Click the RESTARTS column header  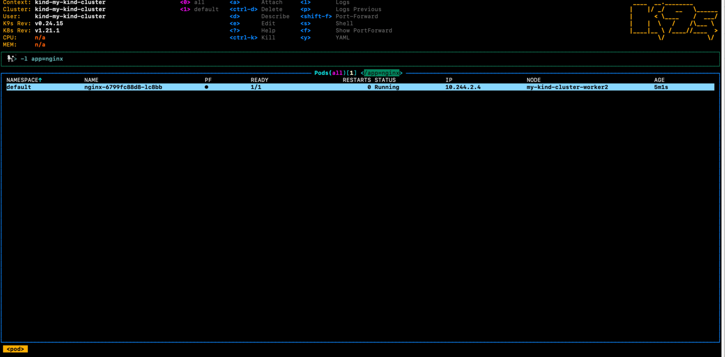[x=357, y=80]
